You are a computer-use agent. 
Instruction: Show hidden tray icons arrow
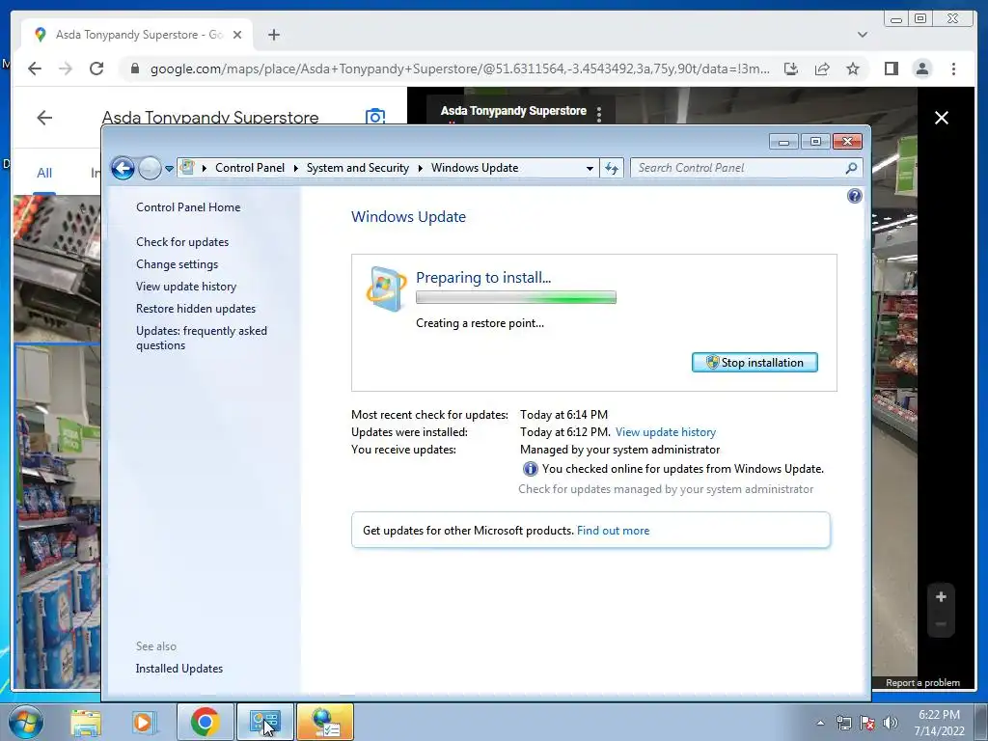click(x=820, y=723)
